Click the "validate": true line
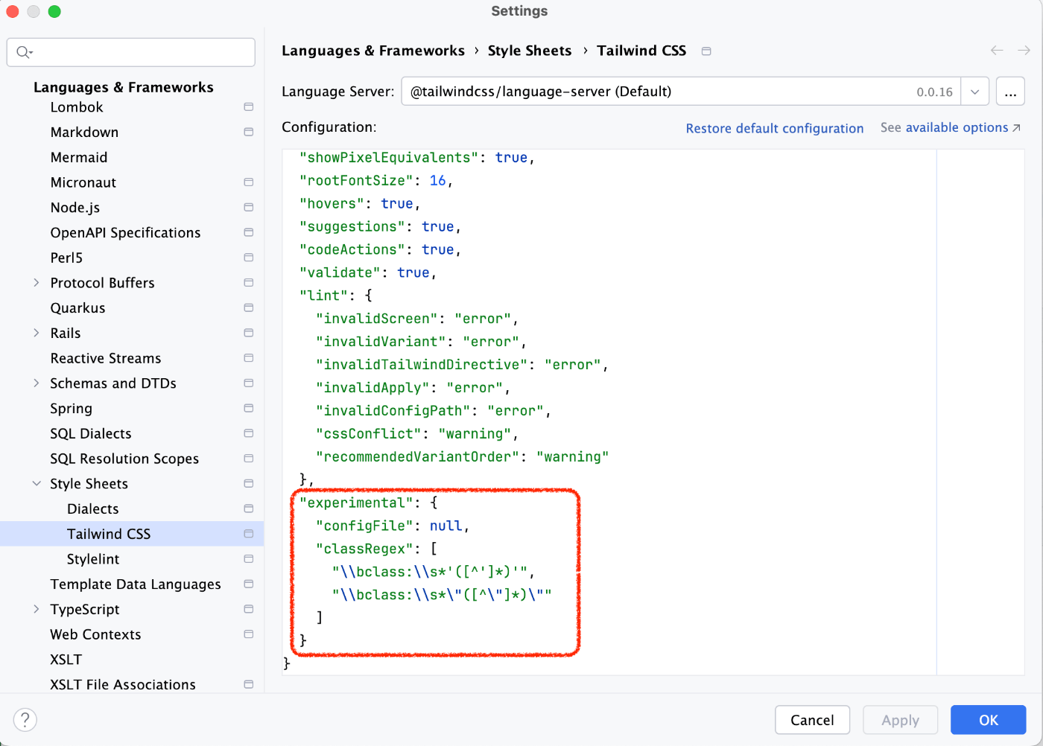This screenshot has width=1043, height=746. click(x=368, y=273)
